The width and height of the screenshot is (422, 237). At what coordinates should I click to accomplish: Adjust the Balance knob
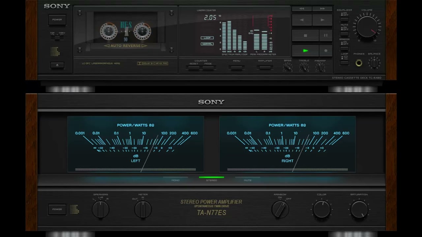pyautogui.click(x=374, y=63)
